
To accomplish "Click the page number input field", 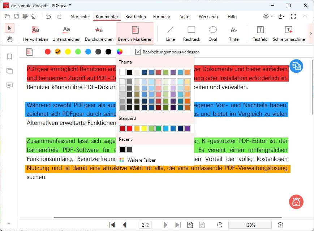I will click(145, 225).
